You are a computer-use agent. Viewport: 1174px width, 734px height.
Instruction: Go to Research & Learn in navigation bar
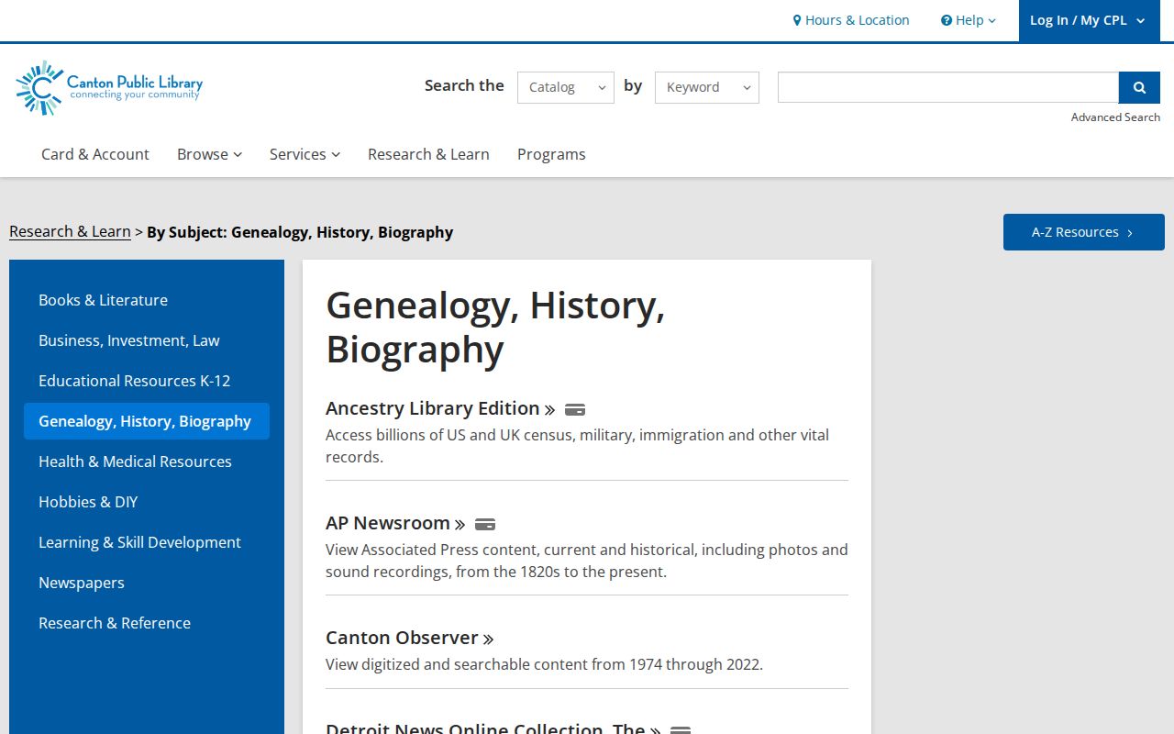tap(428, 154)
